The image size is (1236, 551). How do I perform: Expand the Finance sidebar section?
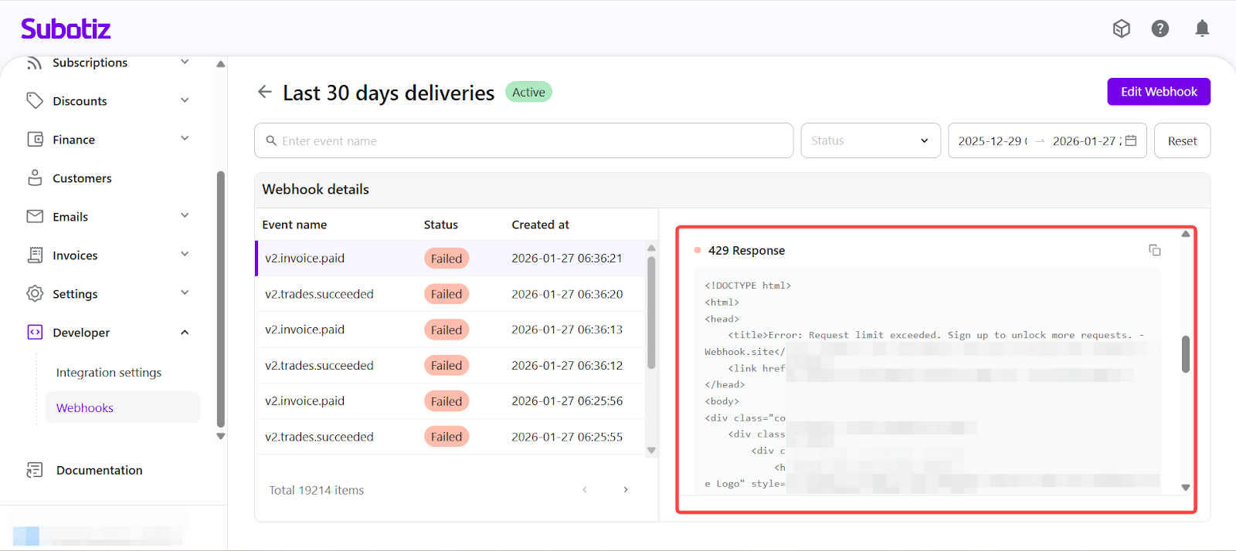pos(185,139)
